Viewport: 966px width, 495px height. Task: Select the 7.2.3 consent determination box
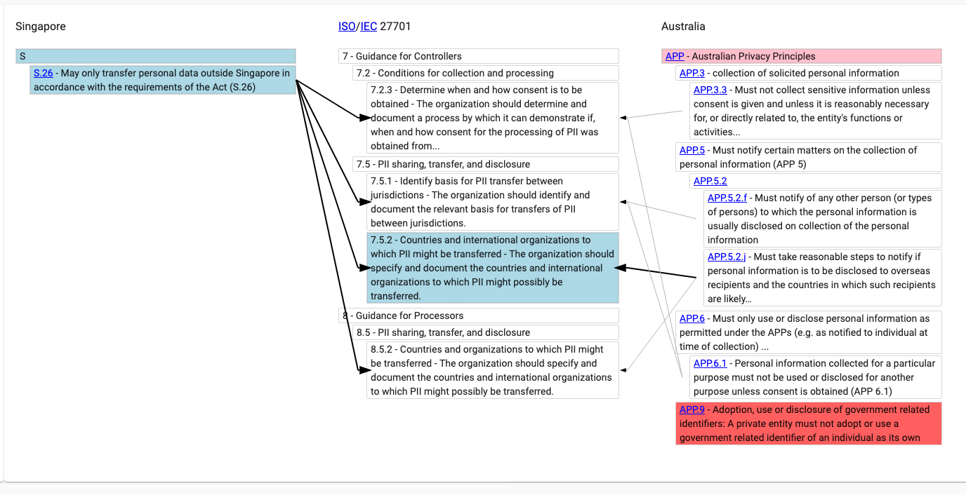click(x=493, y=118)
